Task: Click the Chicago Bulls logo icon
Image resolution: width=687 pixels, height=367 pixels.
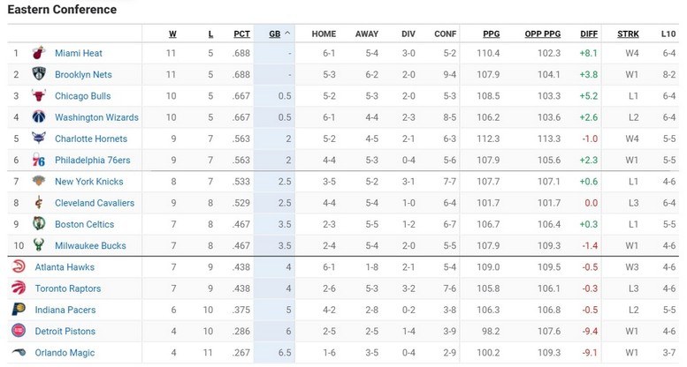Action: (x=39, y=96)
